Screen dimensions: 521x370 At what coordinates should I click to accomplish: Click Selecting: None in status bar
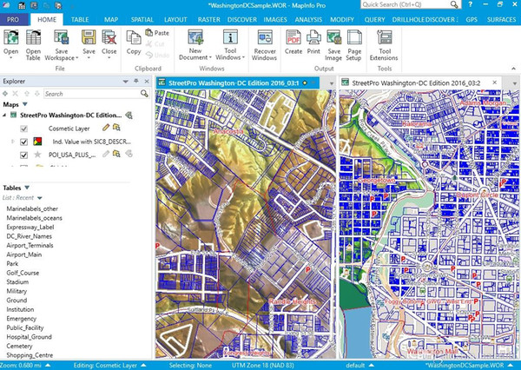(x=190, y=366)
